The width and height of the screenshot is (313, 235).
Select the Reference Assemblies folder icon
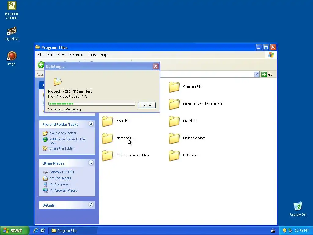point(107,155)
